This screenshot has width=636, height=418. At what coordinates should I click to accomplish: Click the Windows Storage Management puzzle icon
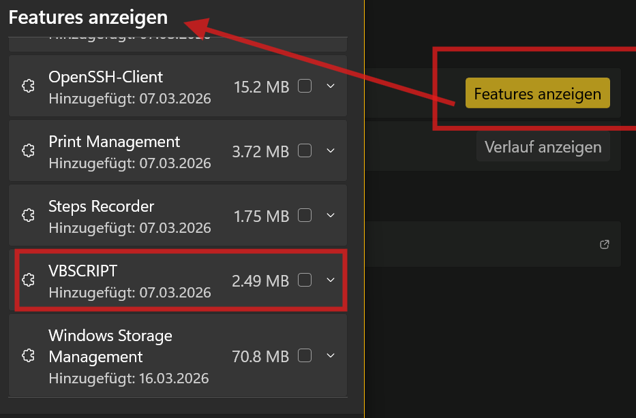29,355
